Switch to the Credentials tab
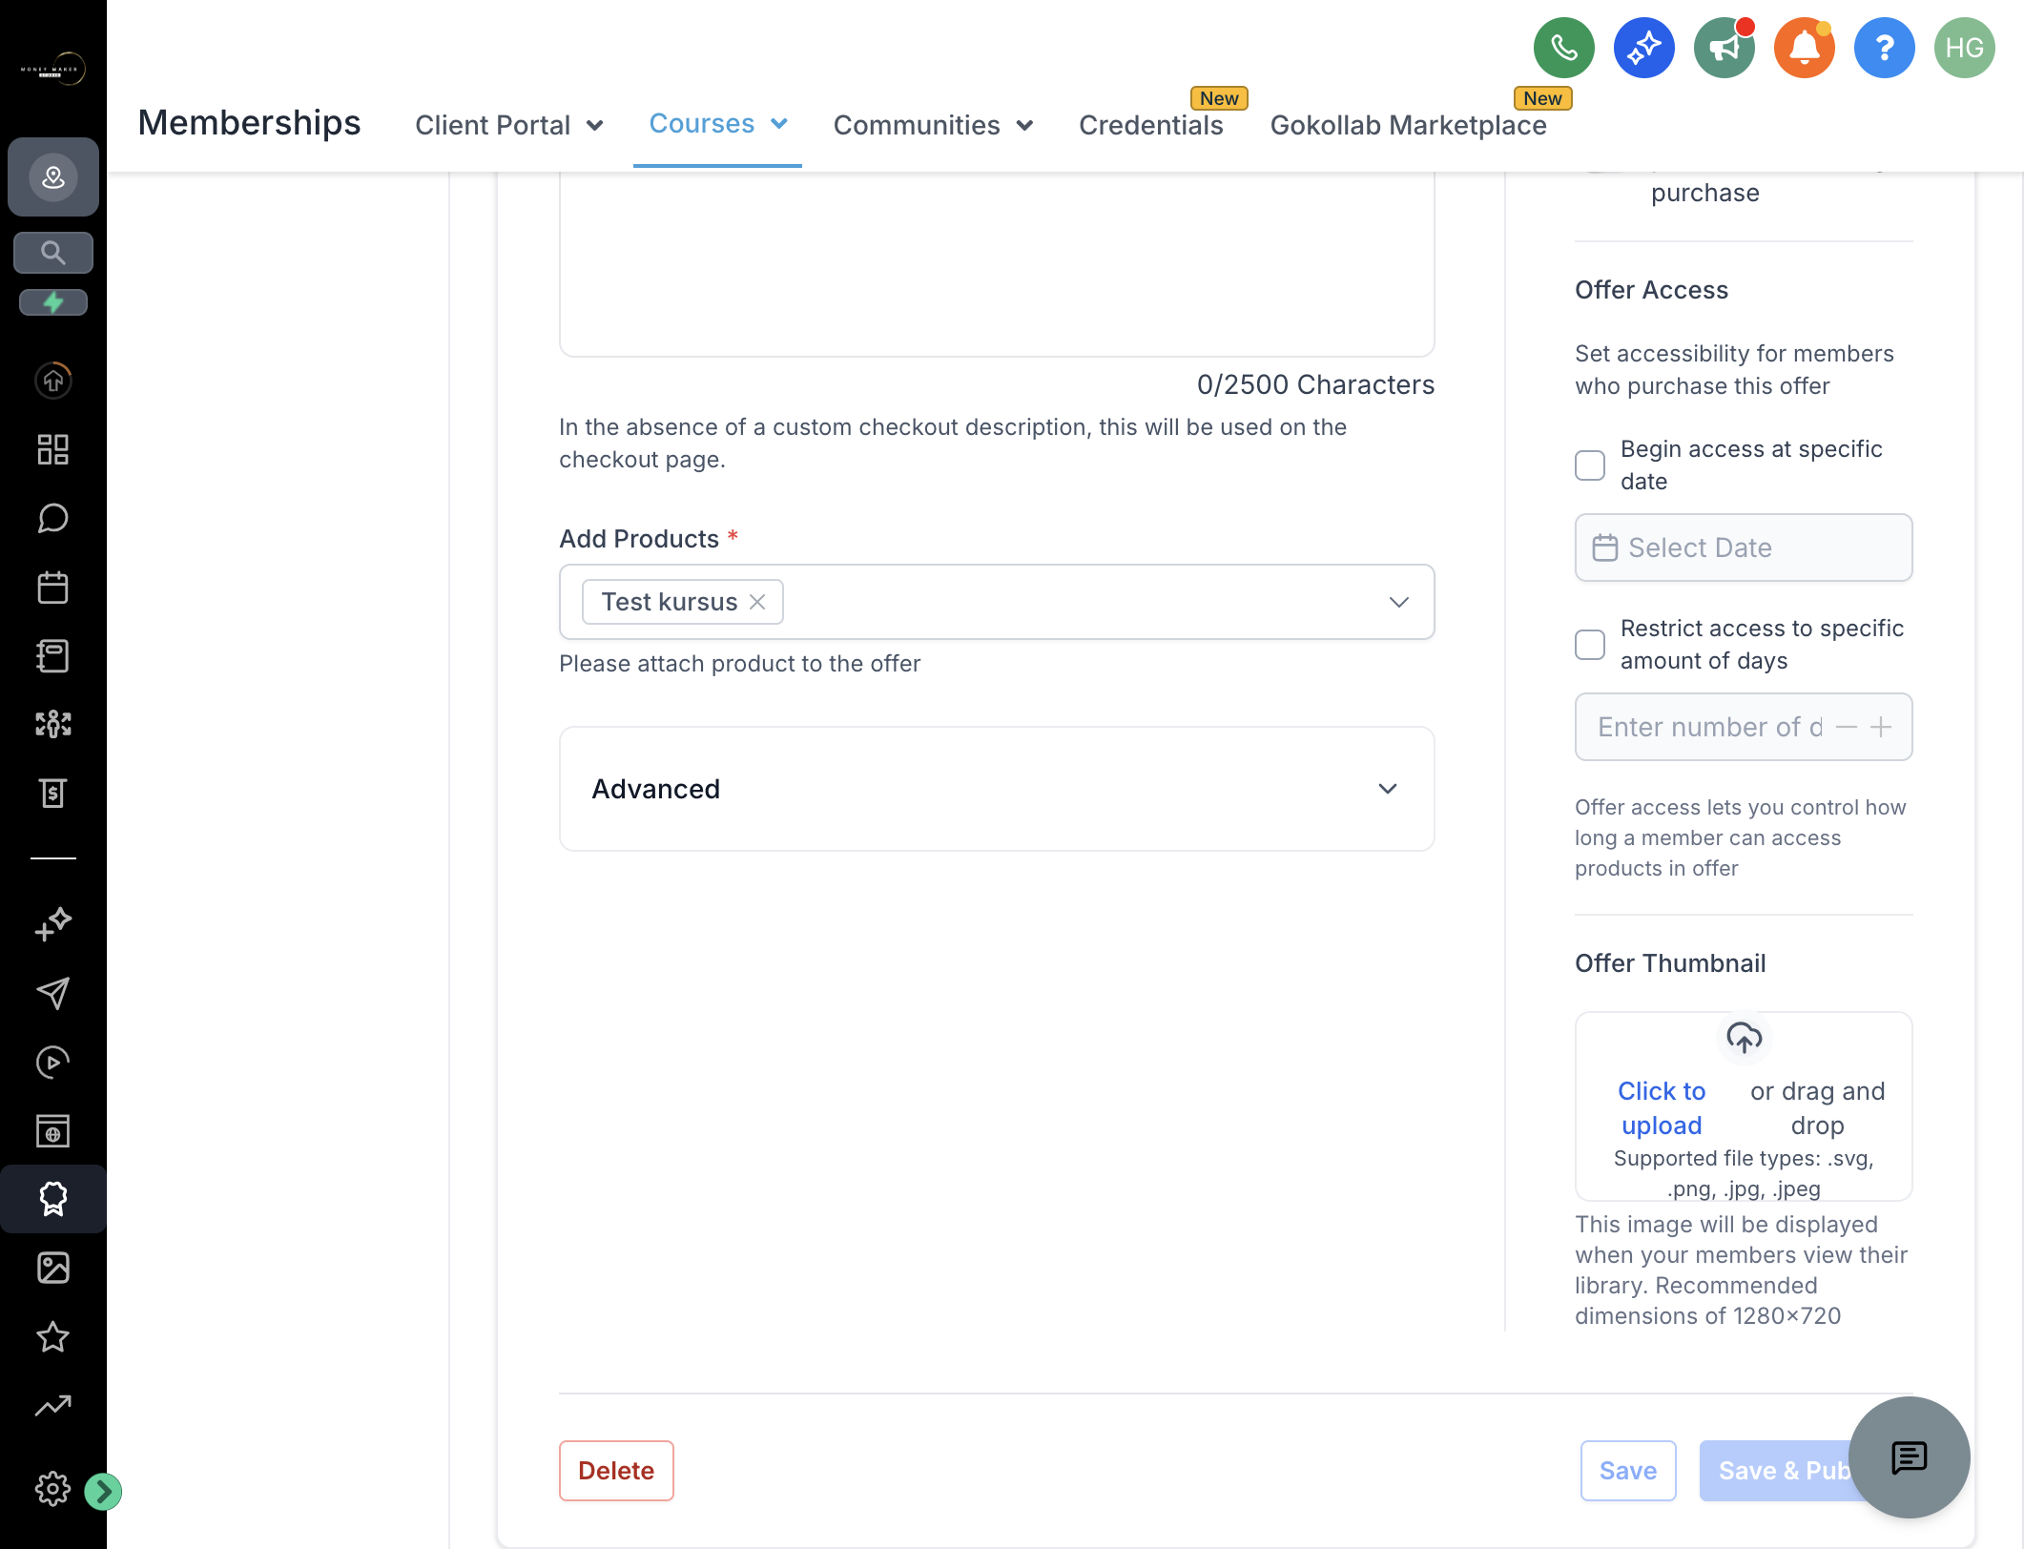The height and width of the screenshot is (1549, 2024). click(1151, 125)
